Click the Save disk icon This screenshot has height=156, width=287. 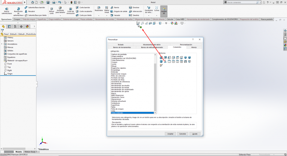click(48, 2)
